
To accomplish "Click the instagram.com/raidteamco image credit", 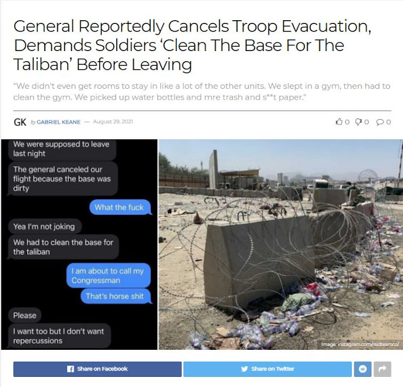I will [x=360, y=344].
